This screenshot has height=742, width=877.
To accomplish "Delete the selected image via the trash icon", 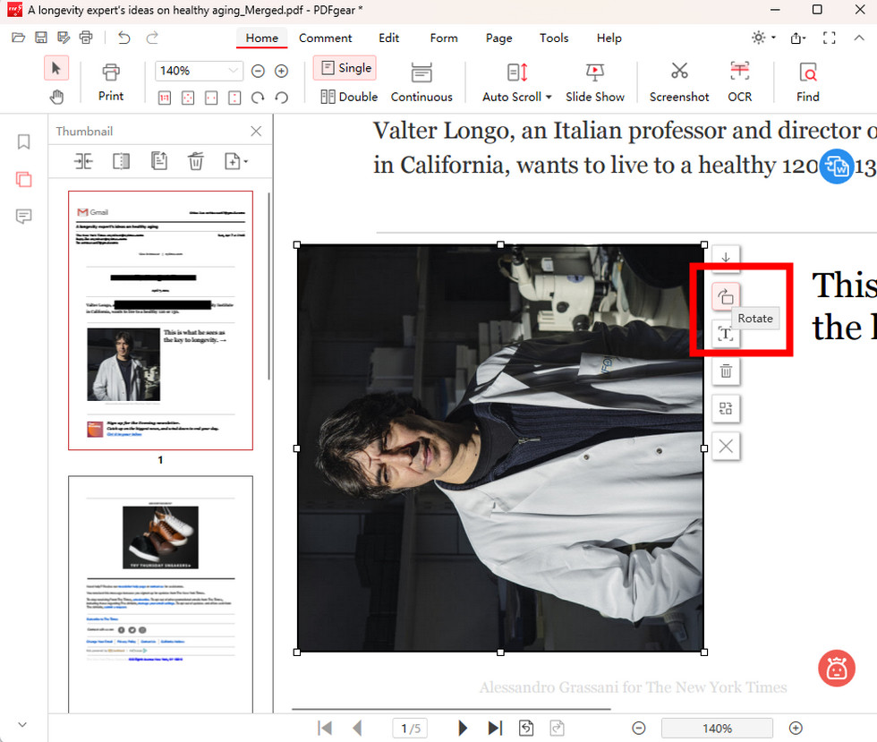I will tap(725, 371).
